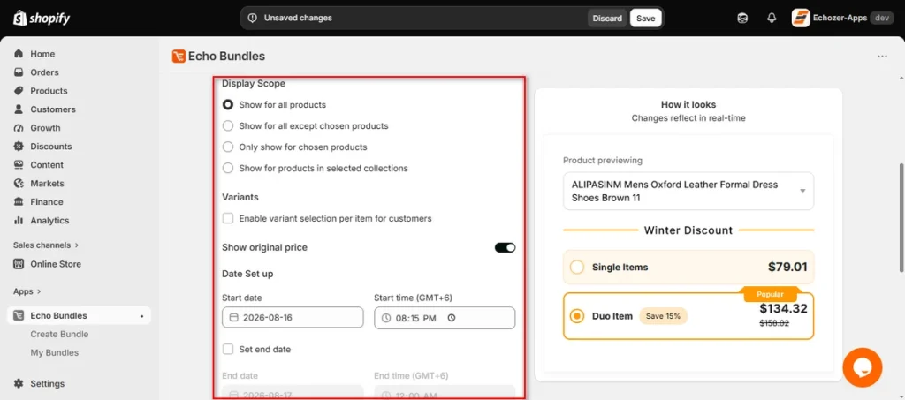Viewport: 905px width, 400px height.
Task: Select Show for products in selected collections
Action: pos(228,169)
